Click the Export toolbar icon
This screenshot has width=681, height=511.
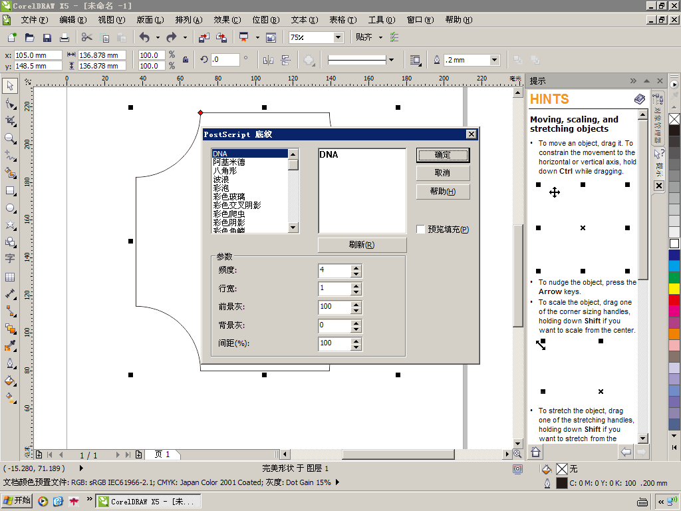221,37
